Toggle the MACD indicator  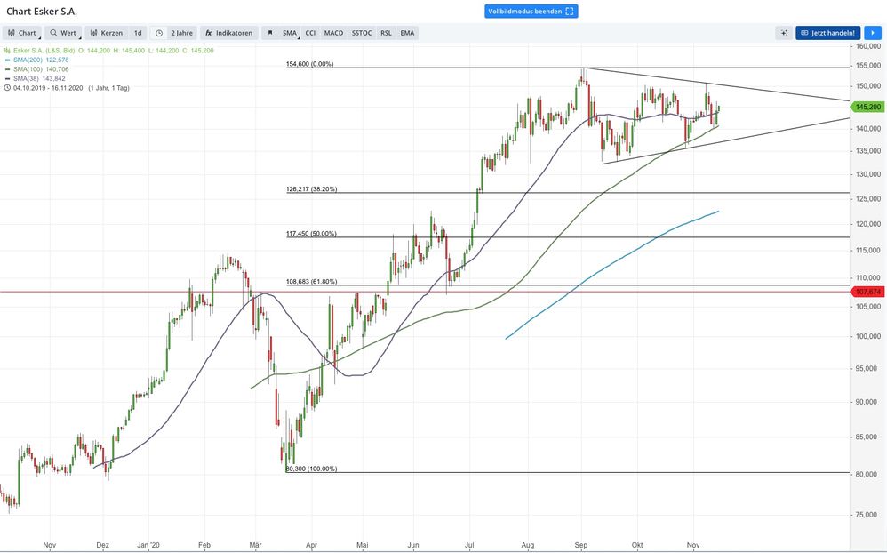pyautogui.click(x=333, y=33)
